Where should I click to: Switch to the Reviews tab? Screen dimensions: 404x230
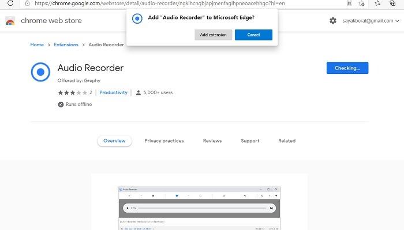coord(212,141)
